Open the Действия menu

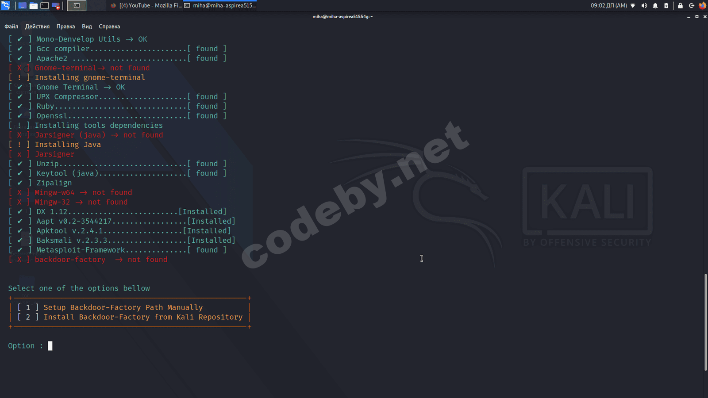[37, 27]
